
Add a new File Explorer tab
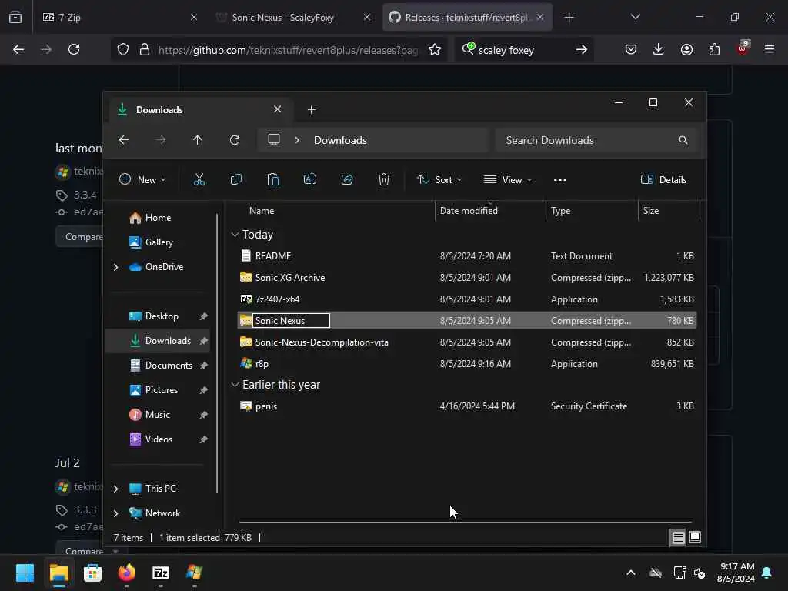click(312, 110)
